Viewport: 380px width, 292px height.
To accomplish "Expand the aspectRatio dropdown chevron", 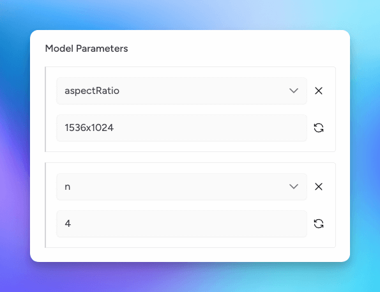I will 294,91.
